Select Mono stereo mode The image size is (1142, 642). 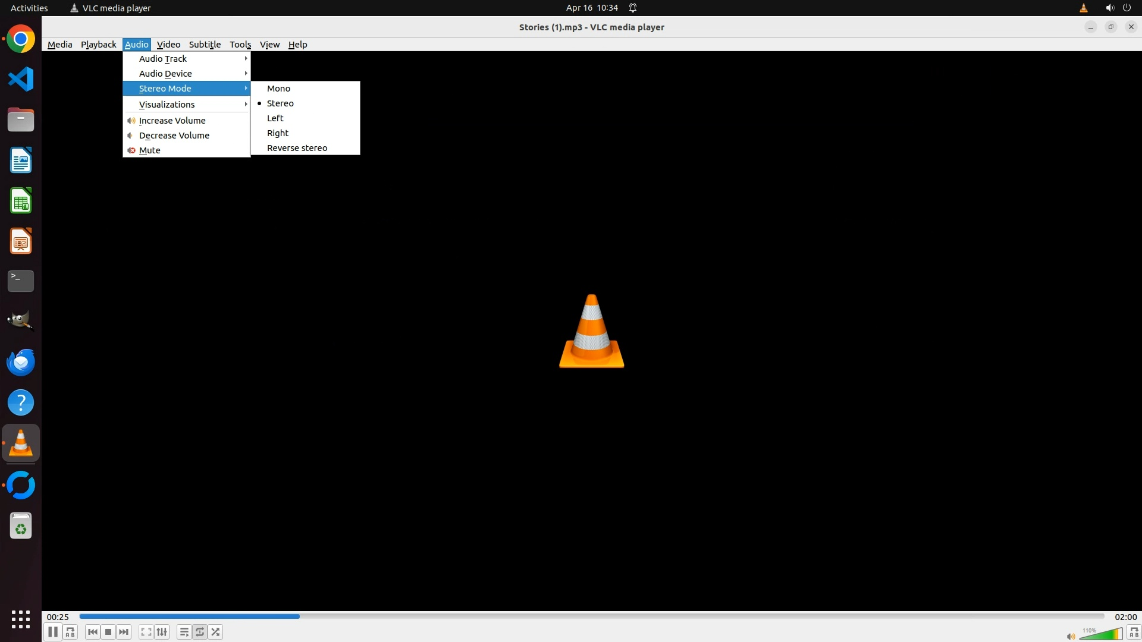coord(278,89)
